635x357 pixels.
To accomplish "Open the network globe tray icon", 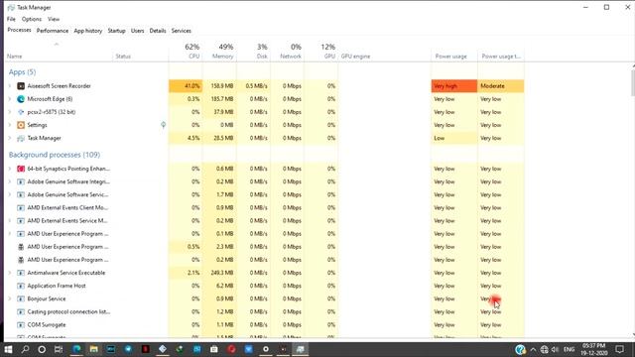I will (545, 349).
